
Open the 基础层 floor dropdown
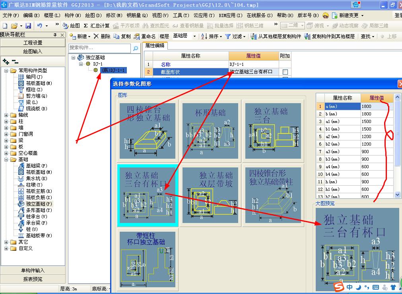pyautogui.click(x=194, y=37)
